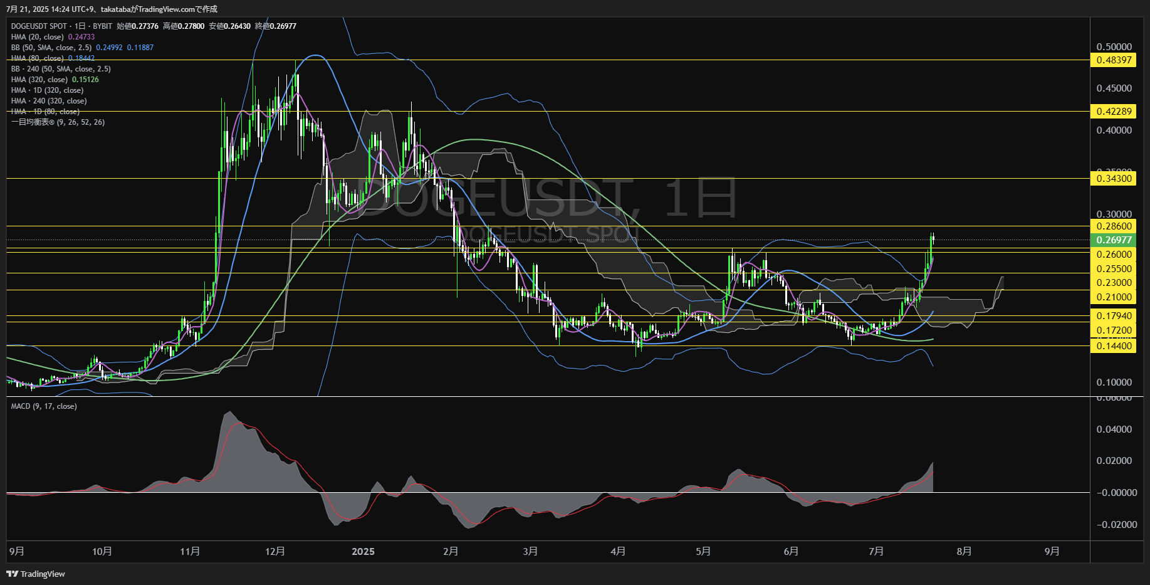1150x585 pixels.
Task: Click the 安値 0.26430 low value
Action: tap(229, 26)
